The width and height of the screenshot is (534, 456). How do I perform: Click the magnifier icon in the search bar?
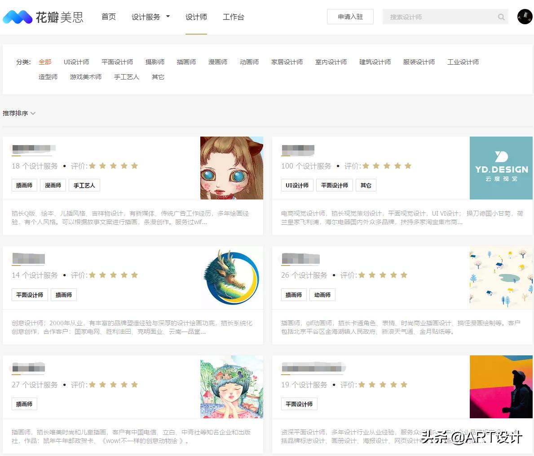(x=501, y=17)
